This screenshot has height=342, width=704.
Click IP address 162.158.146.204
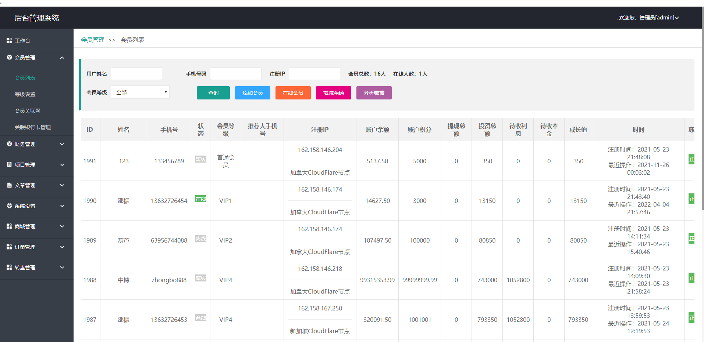tap(320, 150)
